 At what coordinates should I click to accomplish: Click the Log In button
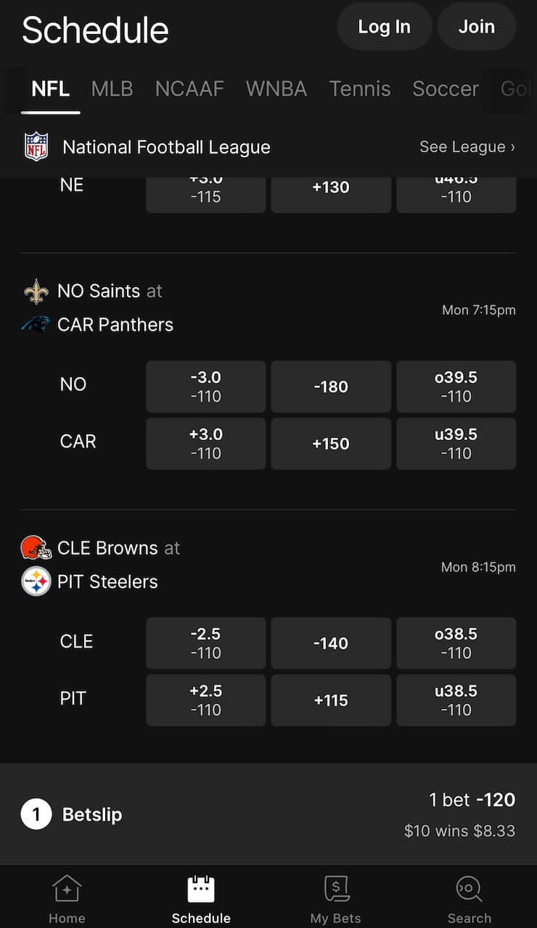[385, 27]
